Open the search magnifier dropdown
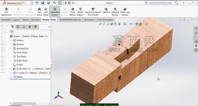The width and height of the screenshot is (198, 106). 180,3
